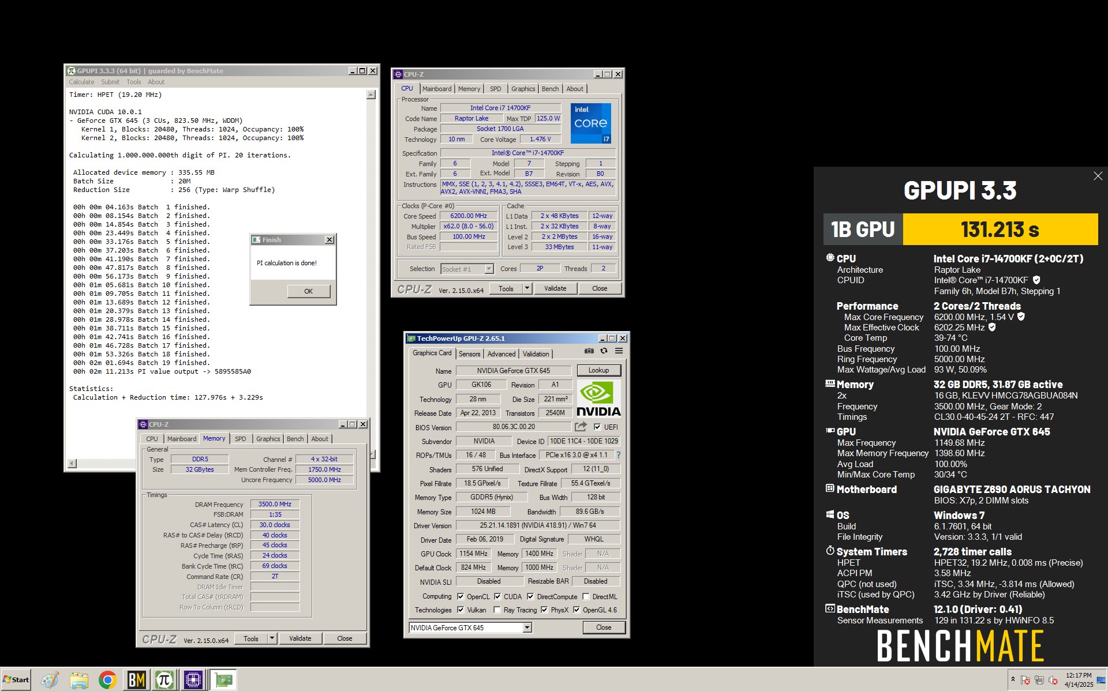Image resolution: width=1108 pixels, height=692 pixels.
Task: Toggle the DirectCompute checkbox
Action: pyautogui.click(x=530, y=596)
